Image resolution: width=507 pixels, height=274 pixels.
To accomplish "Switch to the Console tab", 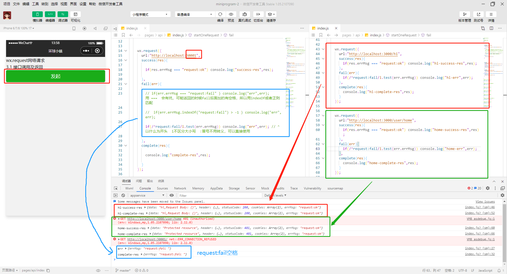I will 145,188.
